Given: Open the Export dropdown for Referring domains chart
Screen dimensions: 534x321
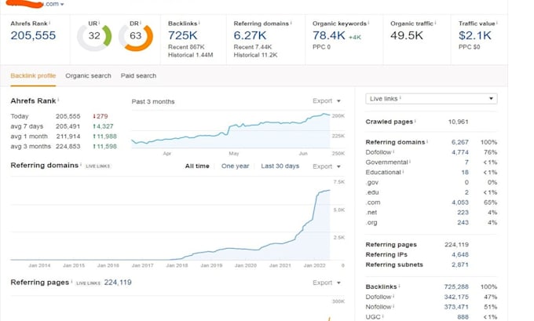Looking at the screenshot, I should [x=327, y=166].
